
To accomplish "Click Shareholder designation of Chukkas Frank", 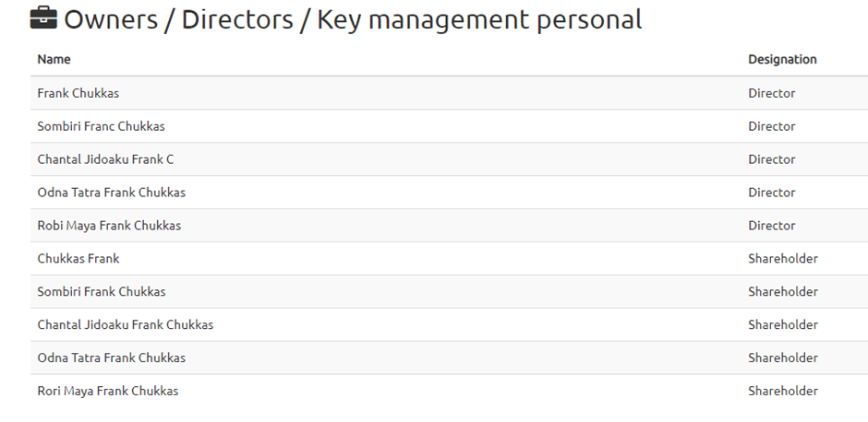I will pos(783,259).
